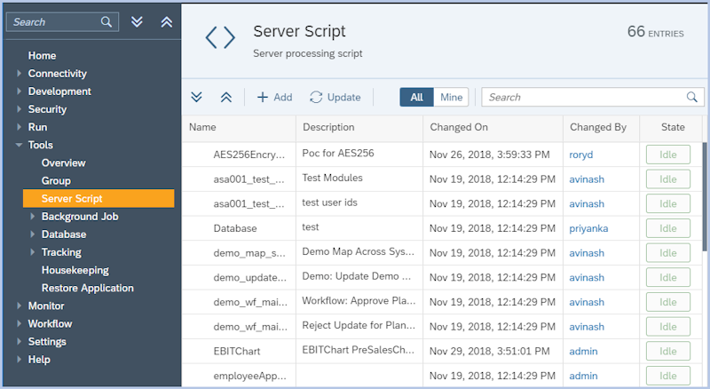Expand all rows in table toolbar
This screenshot has width=710, height=389.
coord(197,97)
